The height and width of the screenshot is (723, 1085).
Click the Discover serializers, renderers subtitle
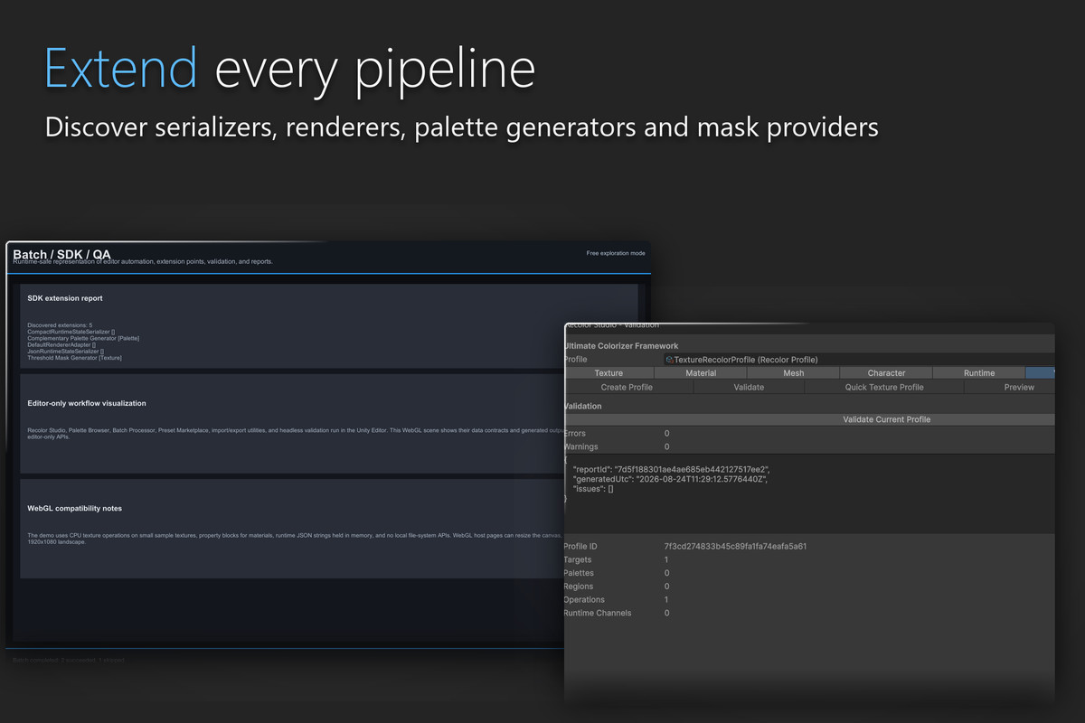click(x=462, y=127)
